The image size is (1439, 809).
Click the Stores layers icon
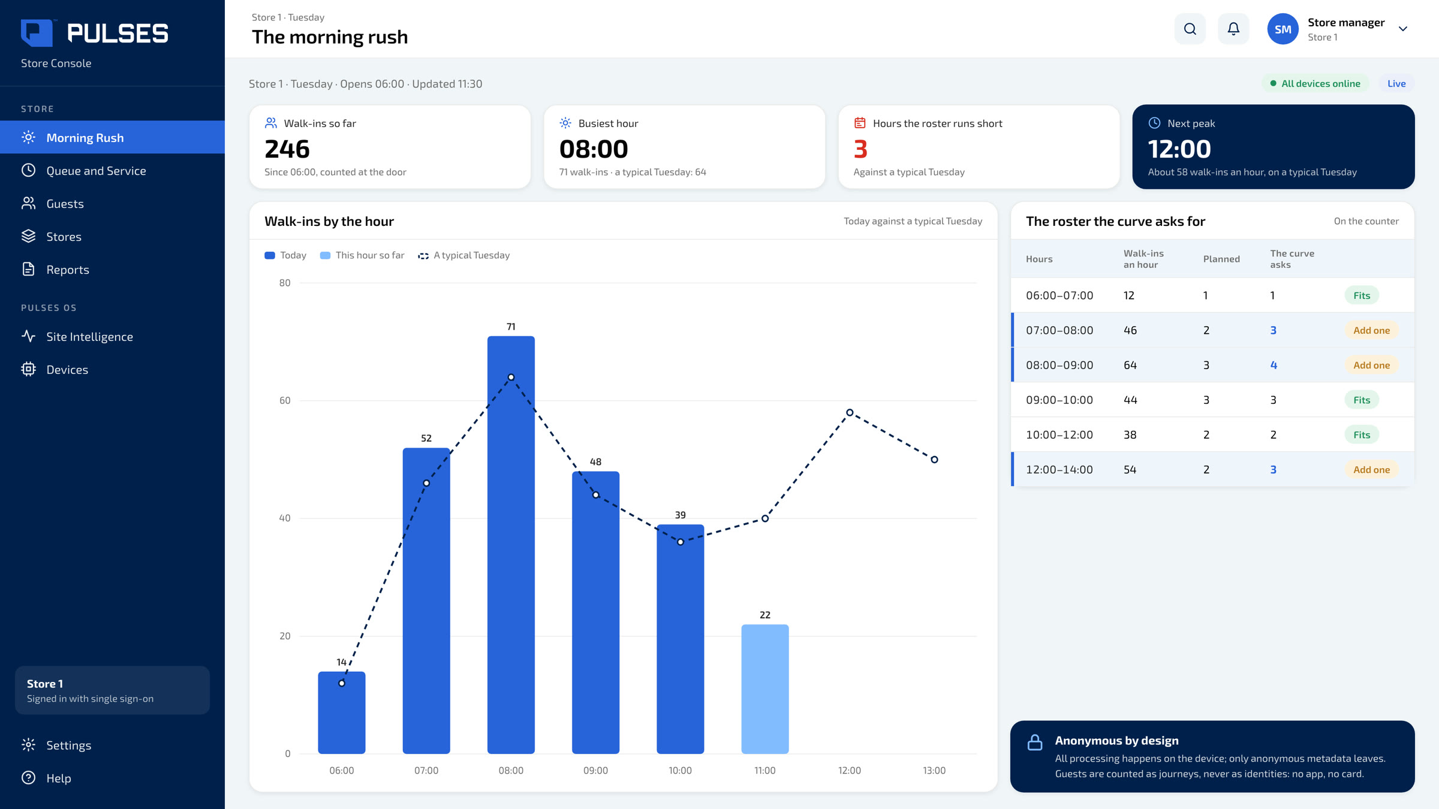pyautogui.click(x=28, y=236)
